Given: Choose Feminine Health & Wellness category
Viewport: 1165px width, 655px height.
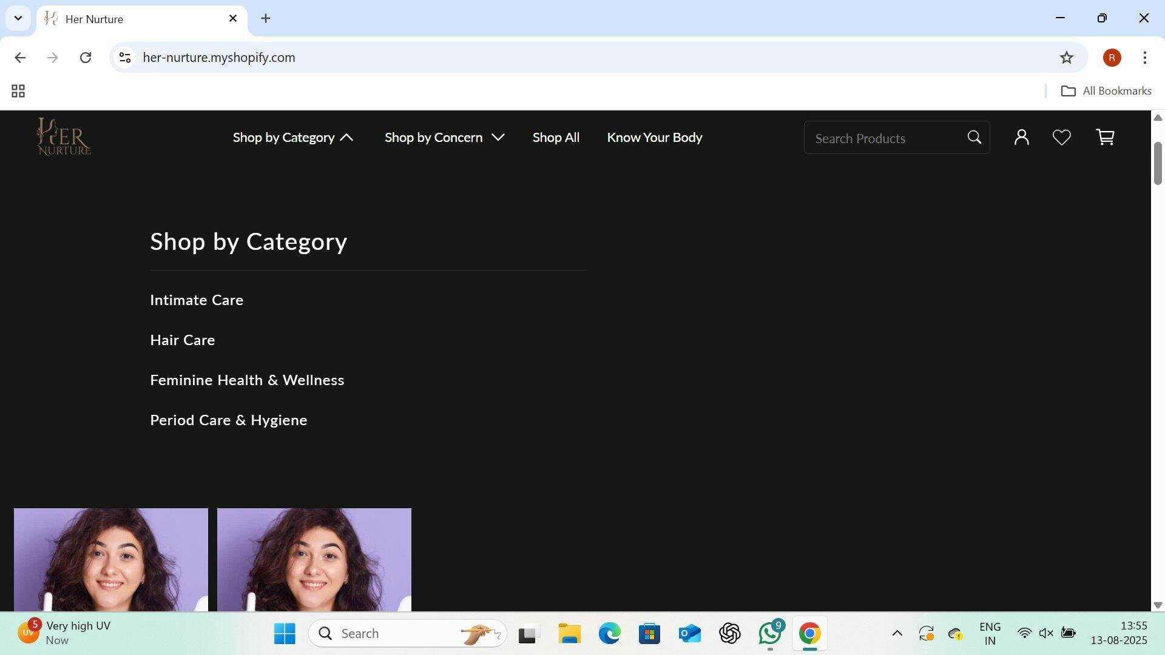Looking at the screenshot, I should 247,380.
